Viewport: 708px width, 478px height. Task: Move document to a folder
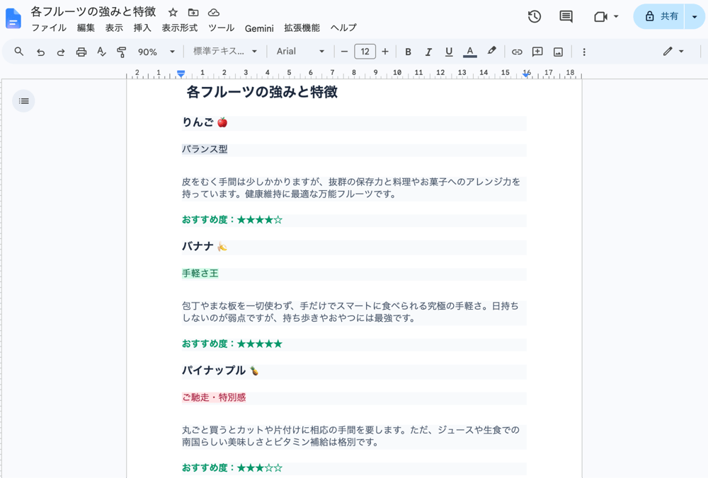point(193,12)
